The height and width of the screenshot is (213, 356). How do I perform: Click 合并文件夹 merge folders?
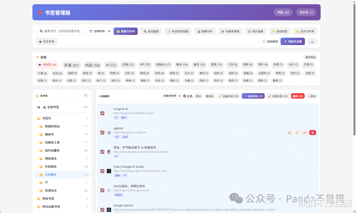click(305, 31)
